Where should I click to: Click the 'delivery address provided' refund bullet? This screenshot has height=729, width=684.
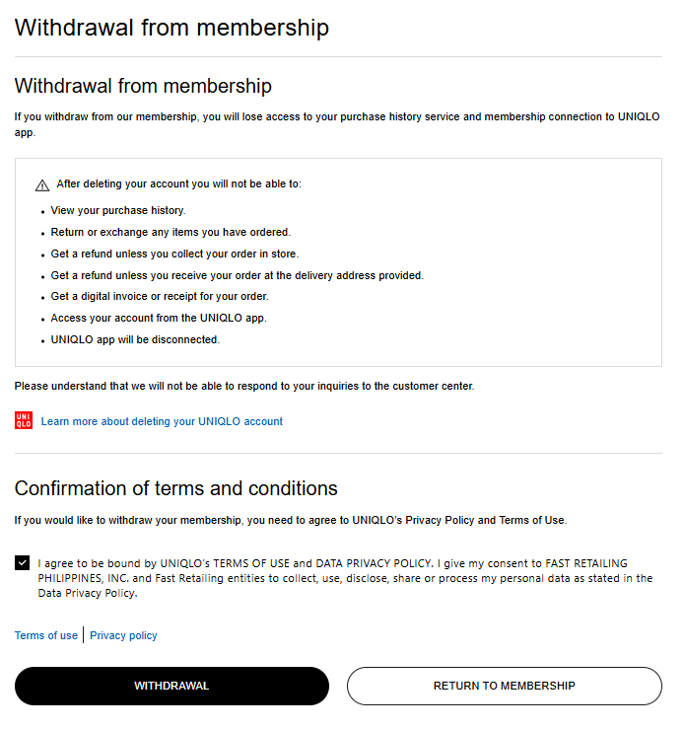click(238, 275)
